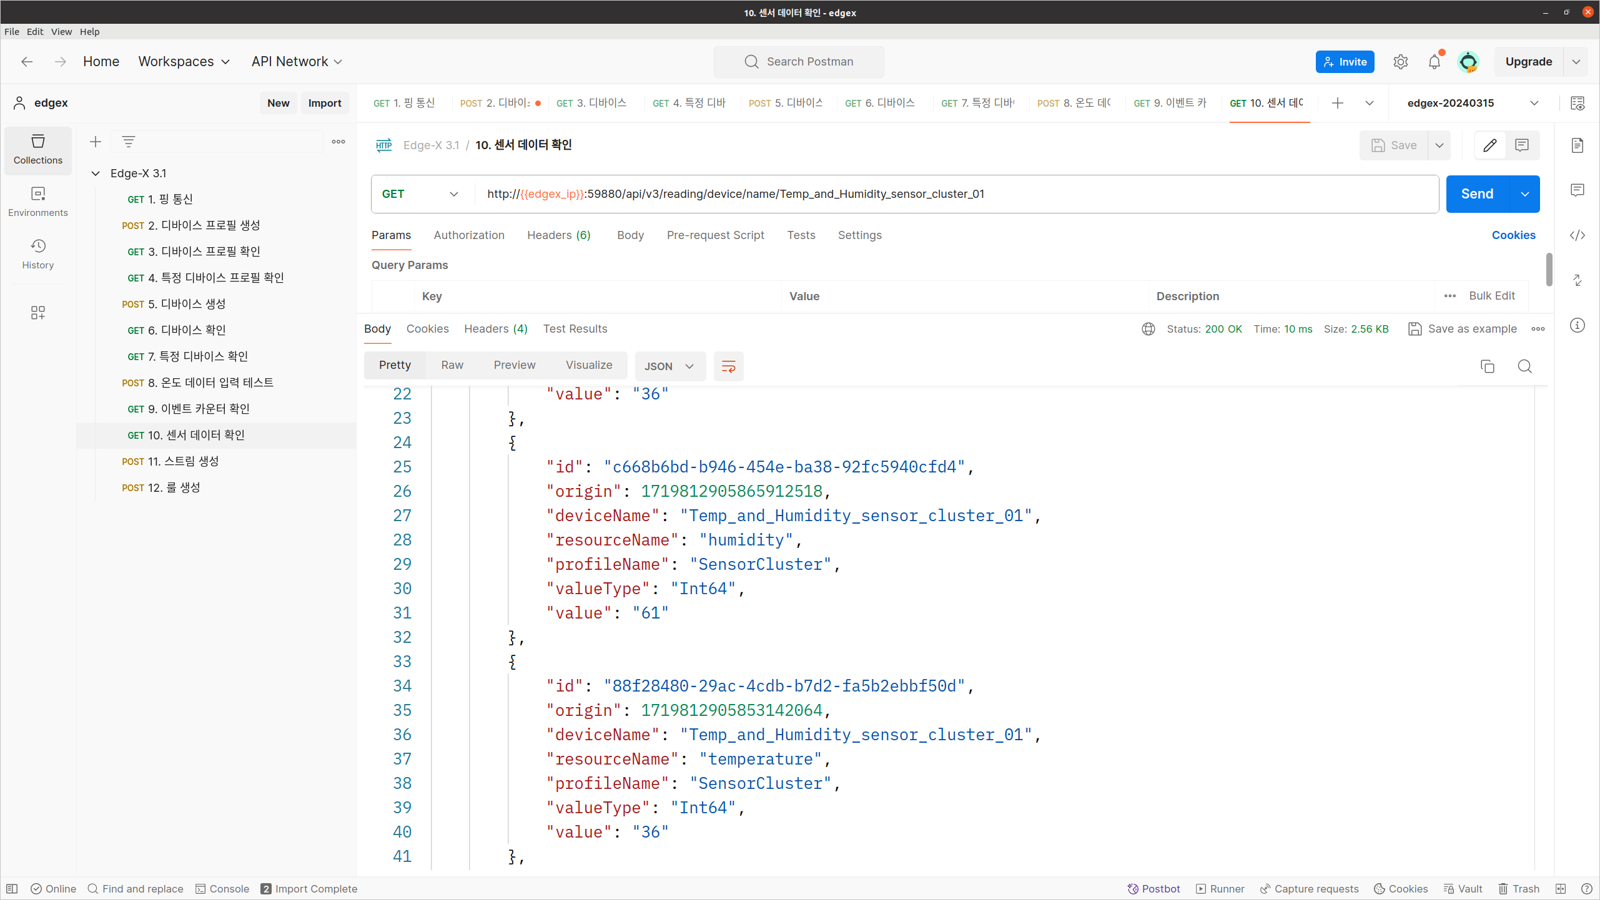This screenshot has height=900, width=1600.
Task: Open the user avatar menu
Action: coord(1468,62)
